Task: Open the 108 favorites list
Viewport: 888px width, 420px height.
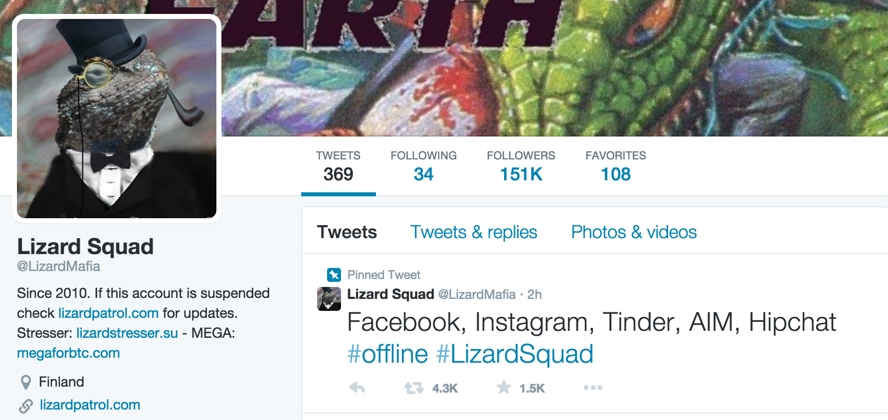Action: [615, 166]
